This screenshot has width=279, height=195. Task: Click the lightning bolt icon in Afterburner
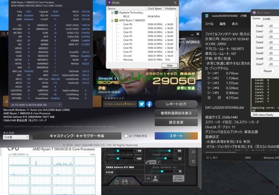tap(159, 162)
